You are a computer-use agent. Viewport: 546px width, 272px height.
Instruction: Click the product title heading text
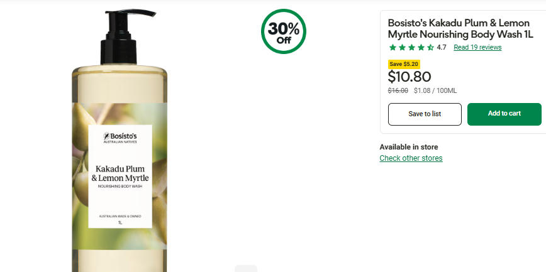pyautogui.click(x=460, y=29)
